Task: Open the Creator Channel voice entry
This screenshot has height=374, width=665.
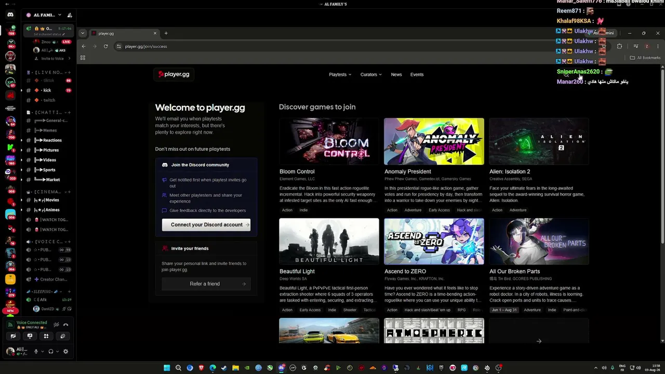Action: click(x=49, y=279)
